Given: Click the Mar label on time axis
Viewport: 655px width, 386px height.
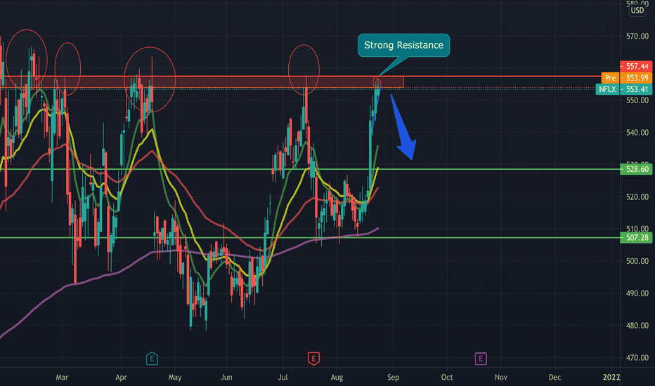Looking at the screenshot, I should 62,378.
